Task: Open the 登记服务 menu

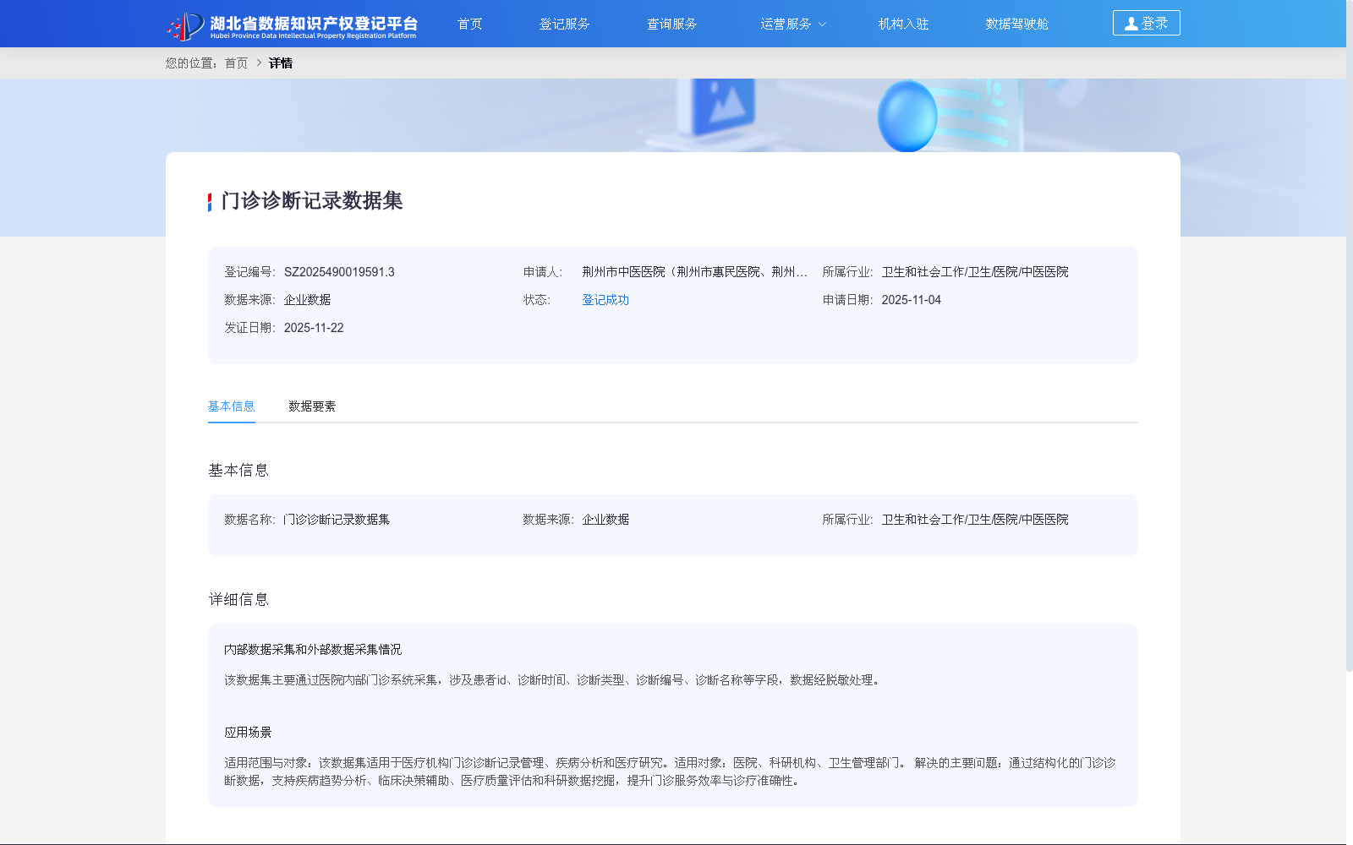Action: coord(564,24)
